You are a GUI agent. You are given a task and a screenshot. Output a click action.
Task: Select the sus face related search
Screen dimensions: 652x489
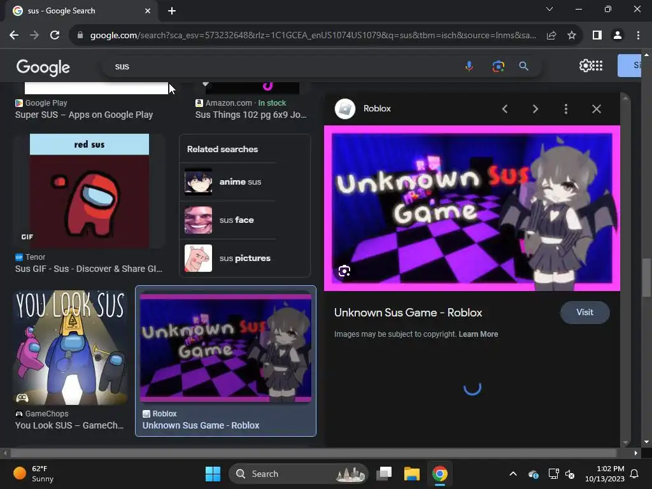(228, 220)
